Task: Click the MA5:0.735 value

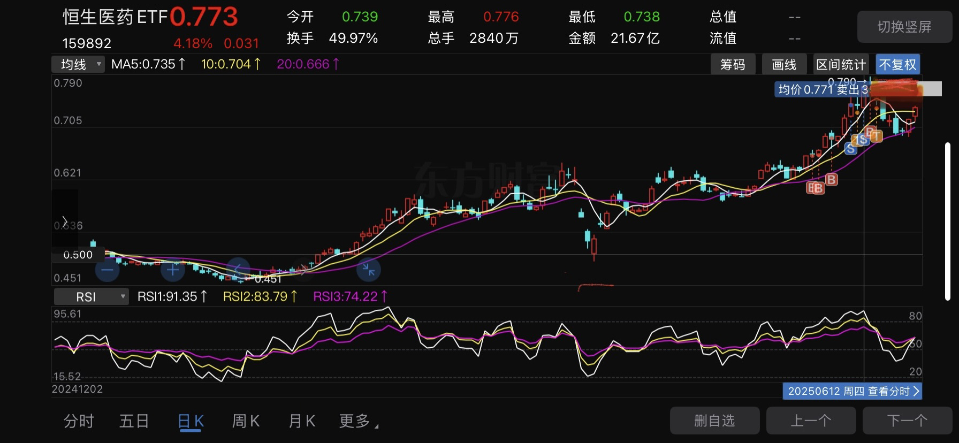Action: [148, 64]
